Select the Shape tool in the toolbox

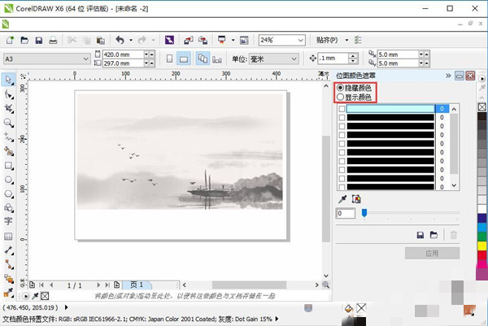pyautogui.click(x=8, y=94)
